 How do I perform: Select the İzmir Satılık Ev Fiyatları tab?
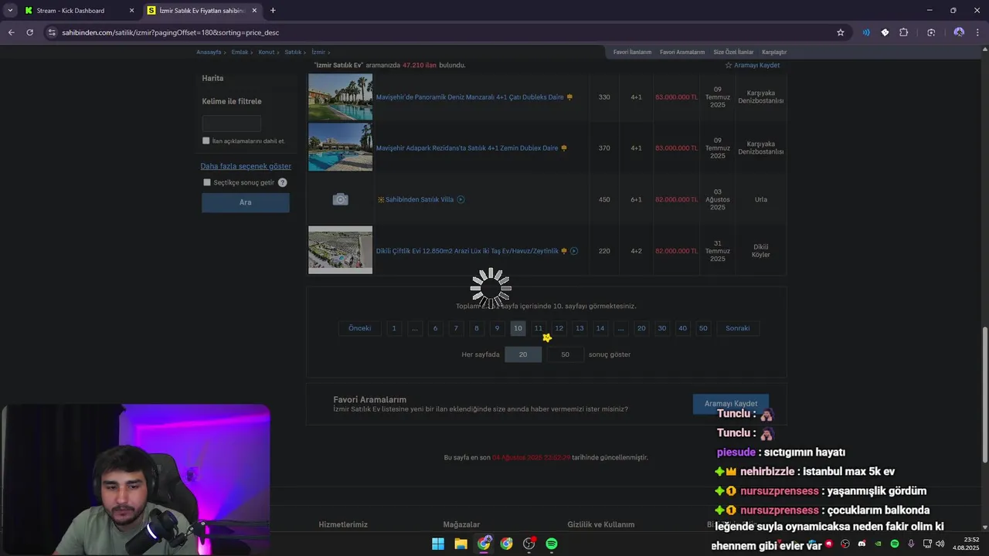coord(202,11)
